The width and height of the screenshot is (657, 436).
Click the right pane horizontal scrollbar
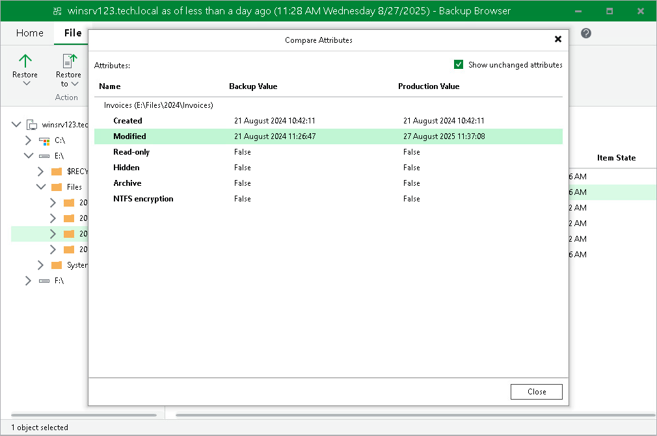tap(415, 415)
